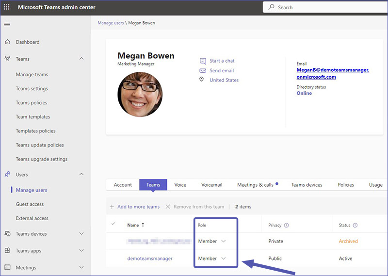Click the plus icon for Add to more teams

[112, 207]
